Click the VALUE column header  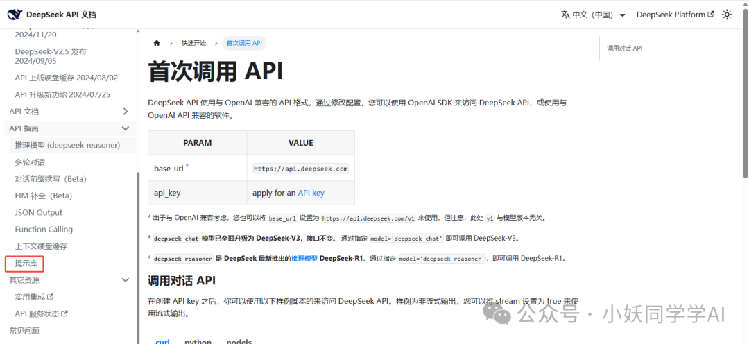coord(300,143)
